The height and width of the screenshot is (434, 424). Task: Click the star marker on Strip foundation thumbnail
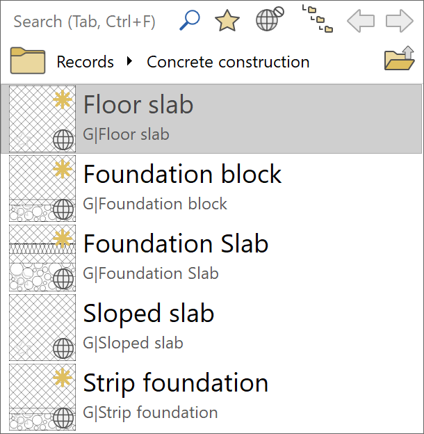[63, 378]
